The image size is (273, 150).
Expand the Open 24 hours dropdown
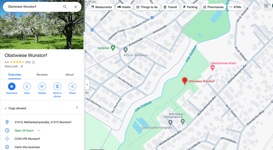(x=39, y=130)
